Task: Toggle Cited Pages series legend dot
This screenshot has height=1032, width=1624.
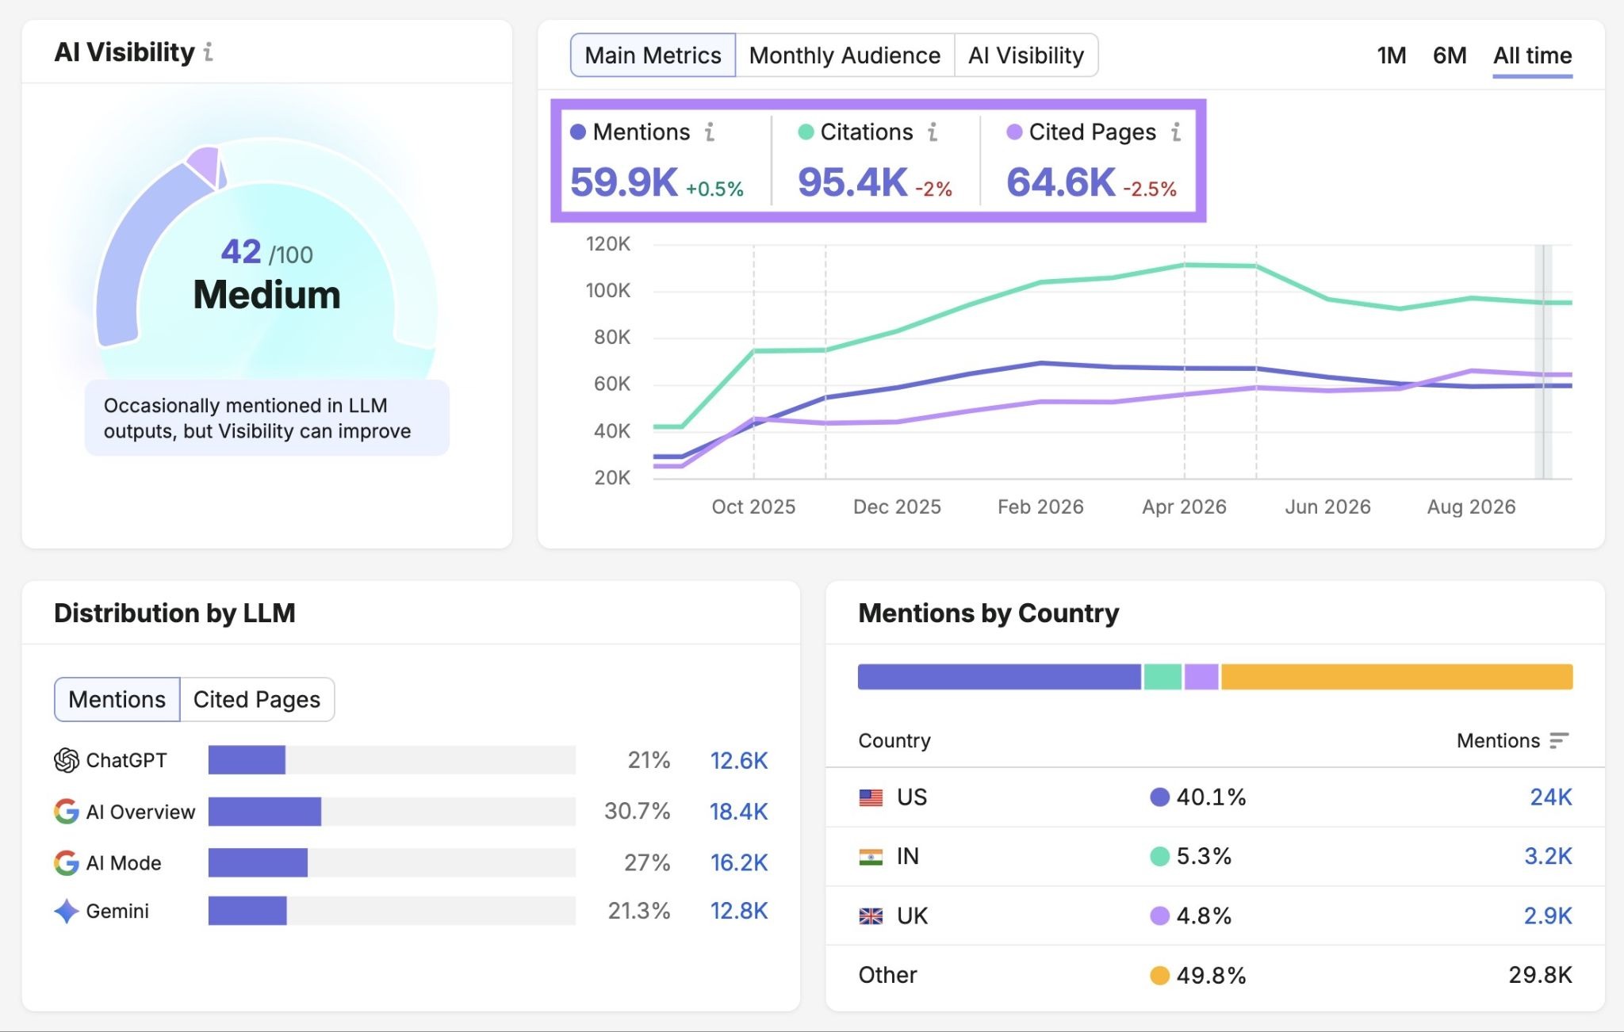Action: coord(1014,132)
